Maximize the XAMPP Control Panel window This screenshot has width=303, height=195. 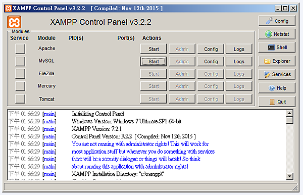click(x=285, y=8)
